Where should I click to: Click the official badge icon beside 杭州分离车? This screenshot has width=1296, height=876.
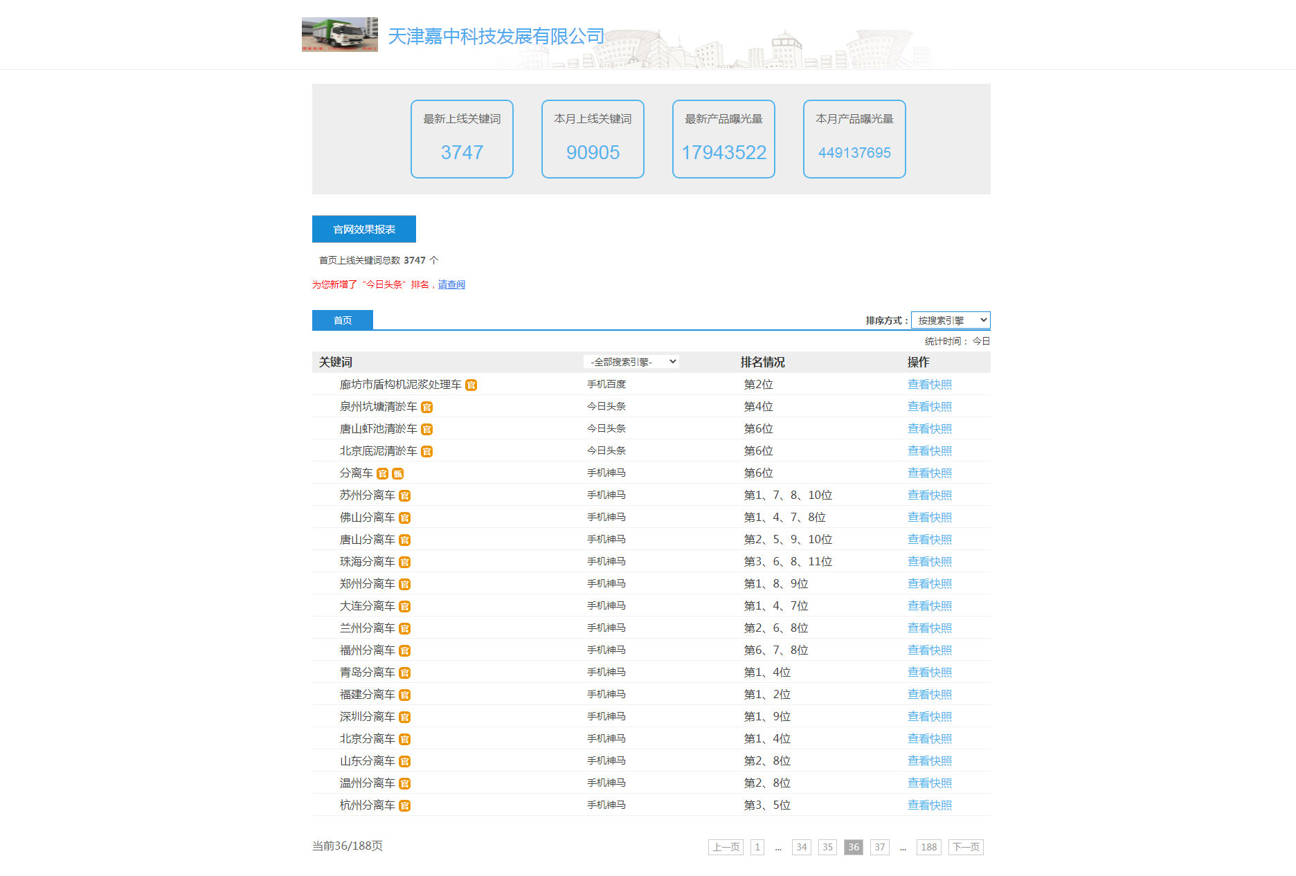[x=405, y=806]
